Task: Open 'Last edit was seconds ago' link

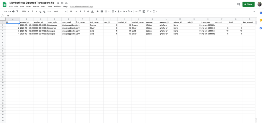Action: pos(82,6)
